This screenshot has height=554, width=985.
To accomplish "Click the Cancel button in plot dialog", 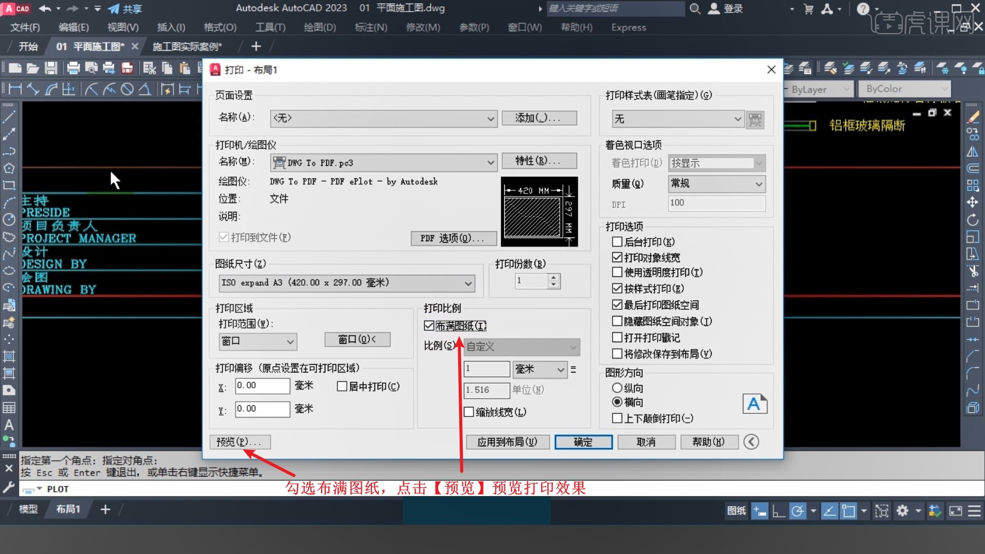I will point(646,442).
